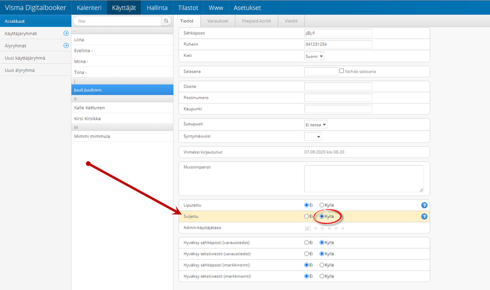Select Asiakkaat in sidebar
Image resolution: width=490 pixels, height=290 pixels.
click(x=36, y=21)
